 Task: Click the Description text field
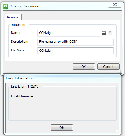click(75, 42)
